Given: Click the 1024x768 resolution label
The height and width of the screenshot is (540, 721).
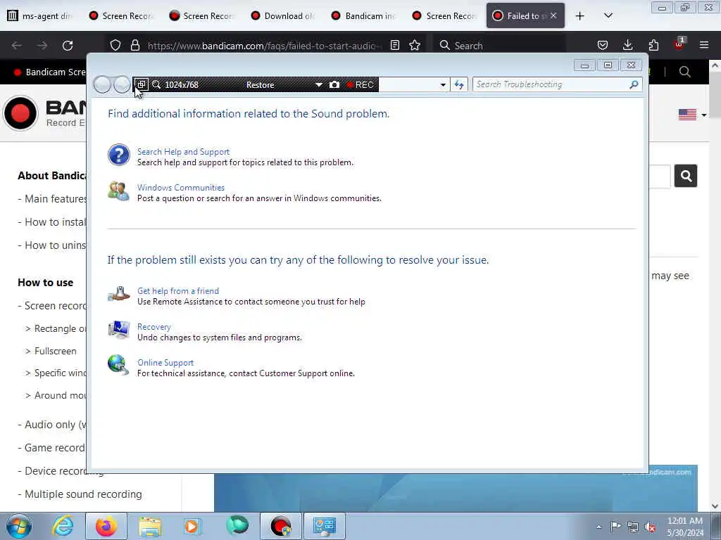Looking at the screenshot, I should pyautogui.click(x=182, y=85).
